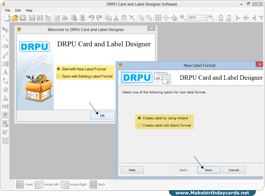The image size is (265, 196).
Task: Select the arrow selection tool
Action: (x=5, y=30)
